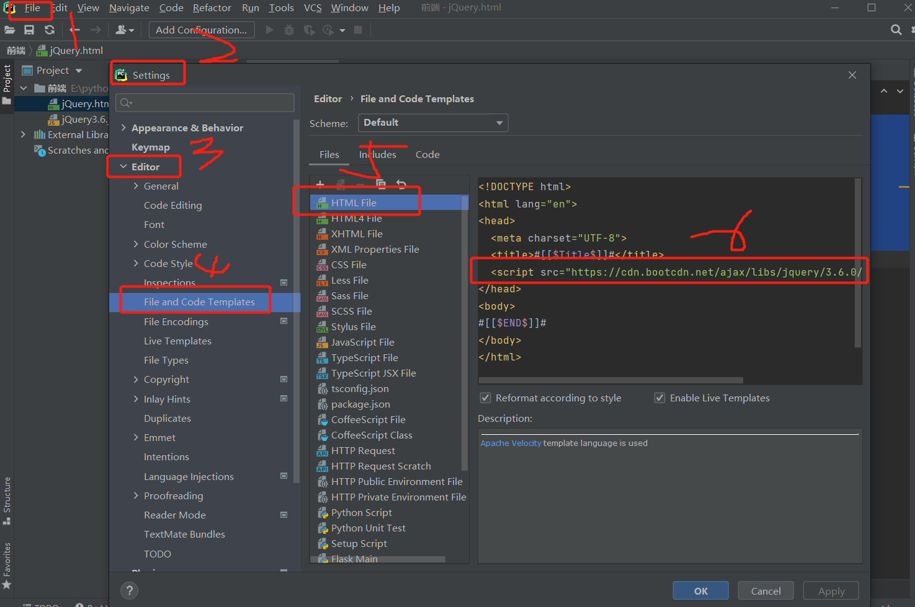Select Code Editing settings item

click(172, 206)
